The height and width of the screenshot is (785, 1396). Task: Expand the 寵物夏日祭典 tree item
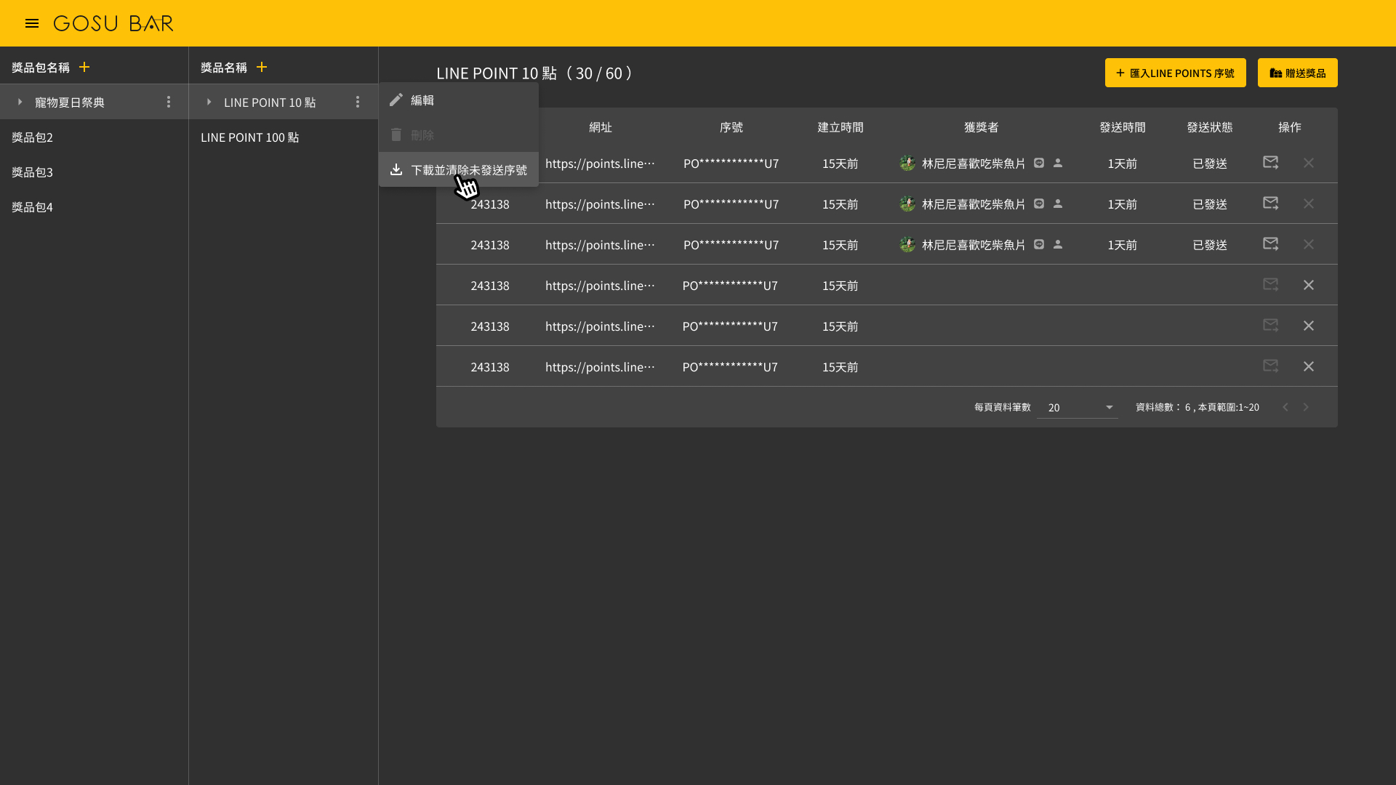[20, 102]
